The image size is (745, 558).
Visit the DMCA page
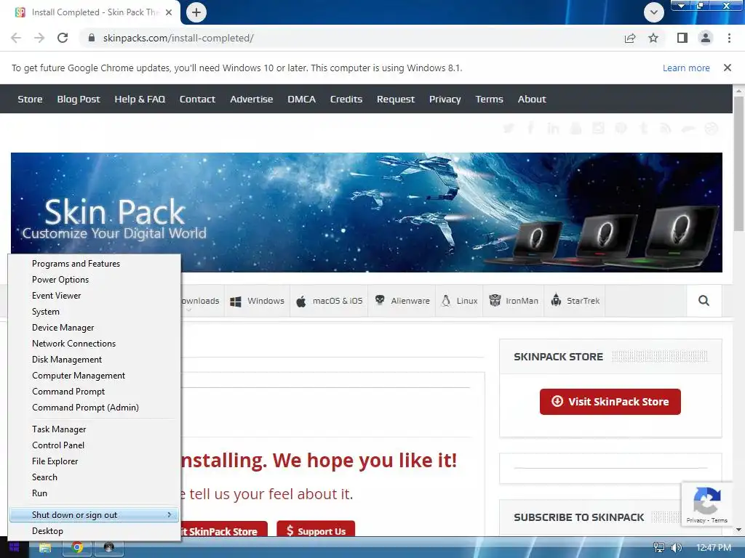pos(302,99)
